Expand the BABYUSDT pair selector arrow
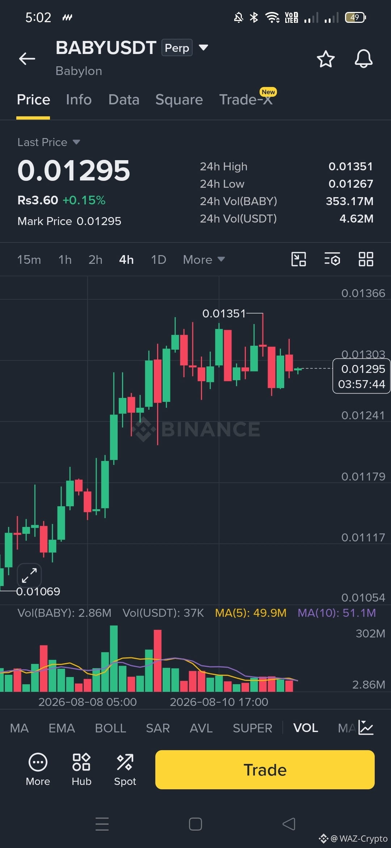Viewport: 391px width, 848px height. point(203,47)
